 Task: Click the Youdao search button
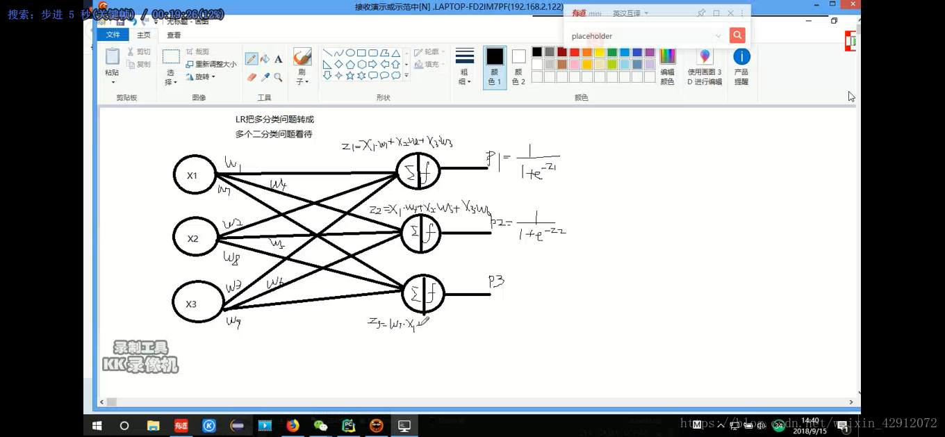click(737, 35)
